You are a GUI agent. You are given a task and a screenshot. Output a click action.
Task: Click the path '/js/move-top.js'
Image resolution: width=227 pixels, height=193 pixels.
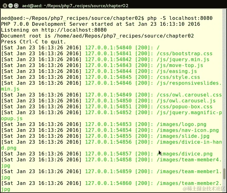coord(180,65)
